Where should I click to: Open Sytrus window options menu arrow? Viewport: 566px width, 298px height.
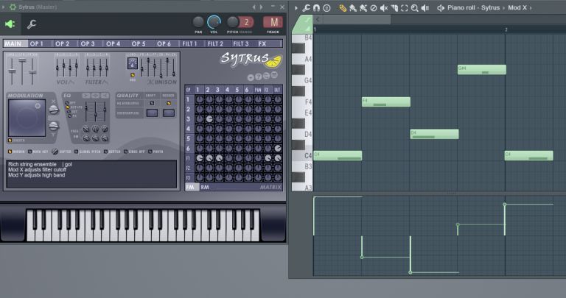pos(4,7)
